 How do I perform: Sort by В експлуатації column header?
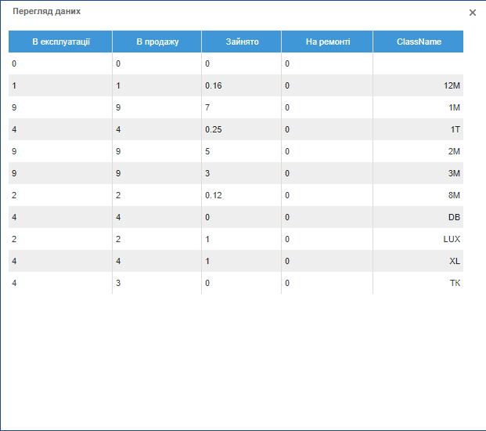tap(60, 42)
